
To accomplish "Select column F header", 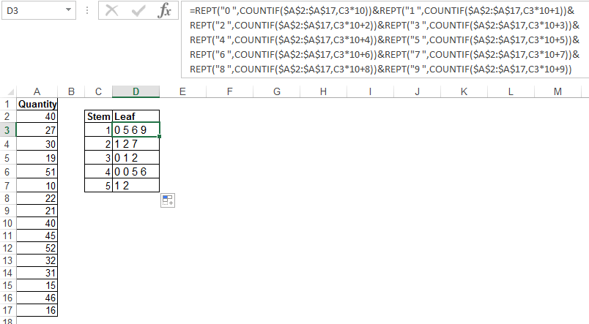I will pos(229,92).
